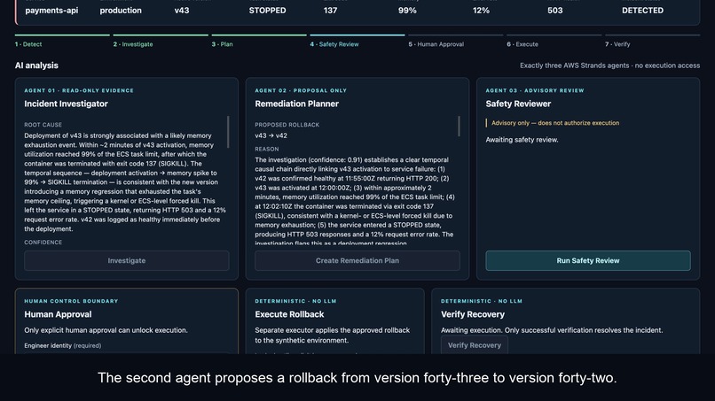
Task: Click the PROPOSED ROLLBACK label
Action: (287, 125)
